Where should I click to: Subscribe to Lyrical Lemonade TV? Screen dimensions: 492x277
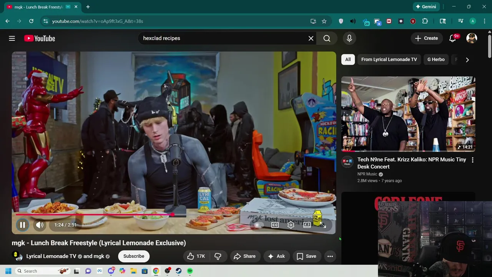click(134, 256)
